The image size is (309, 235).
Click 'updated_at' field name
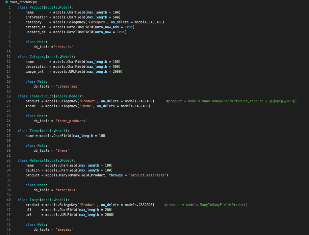coord(36,32)
